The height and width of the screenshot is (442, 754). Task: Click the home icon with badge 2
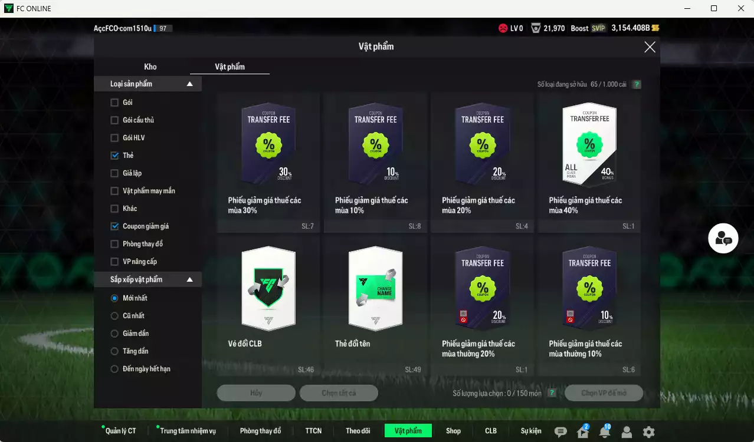coord(583,432)
